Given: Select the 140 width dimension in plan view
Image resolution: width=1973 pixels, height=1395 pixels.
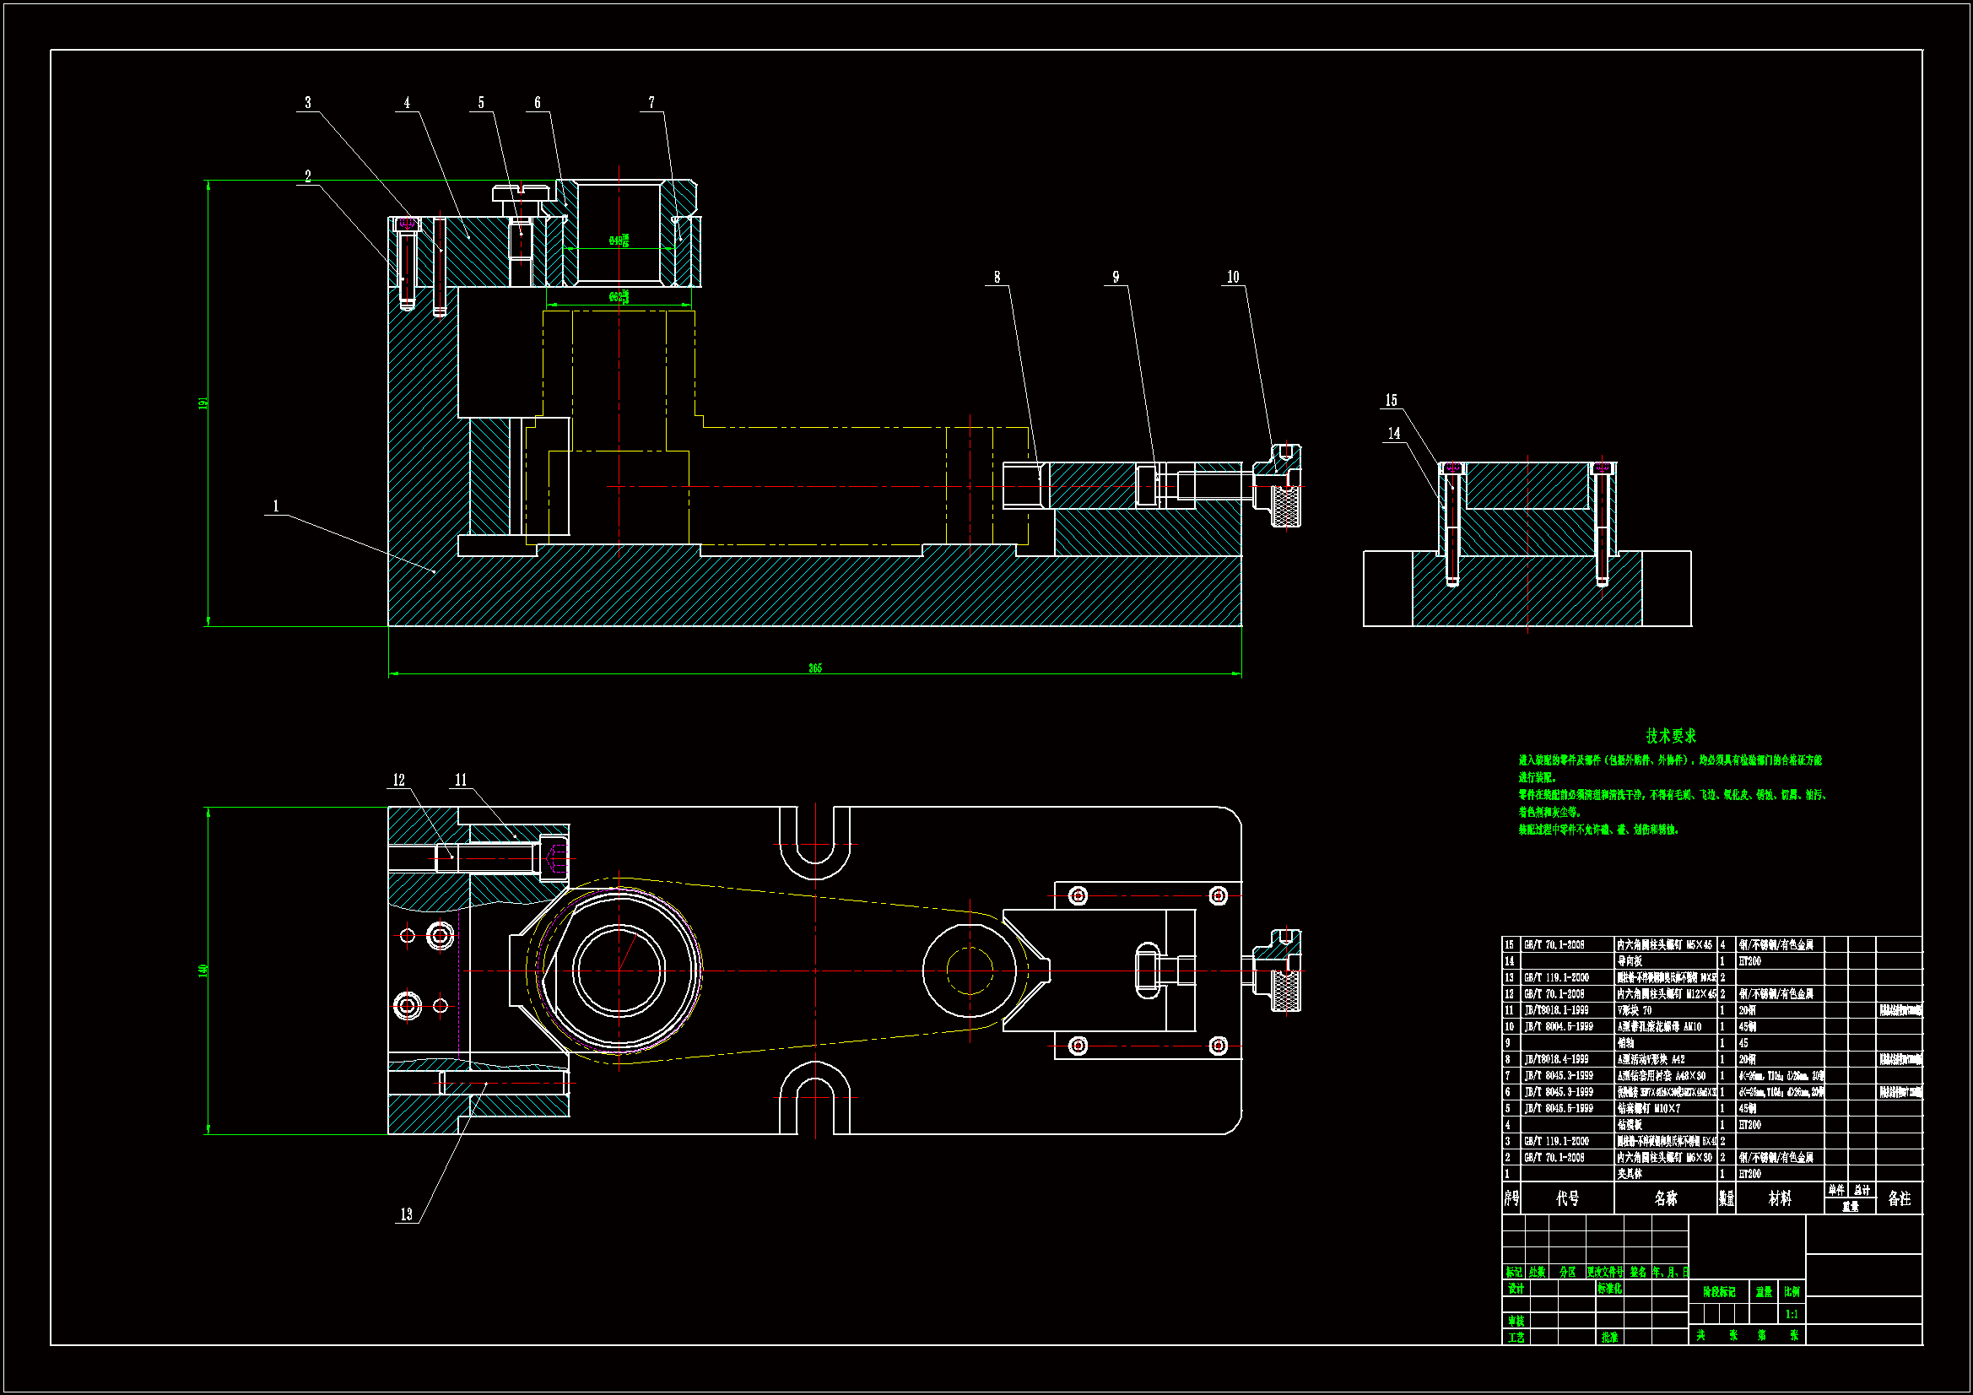Looking at the screenshot, I should click(x=203, y=970).
